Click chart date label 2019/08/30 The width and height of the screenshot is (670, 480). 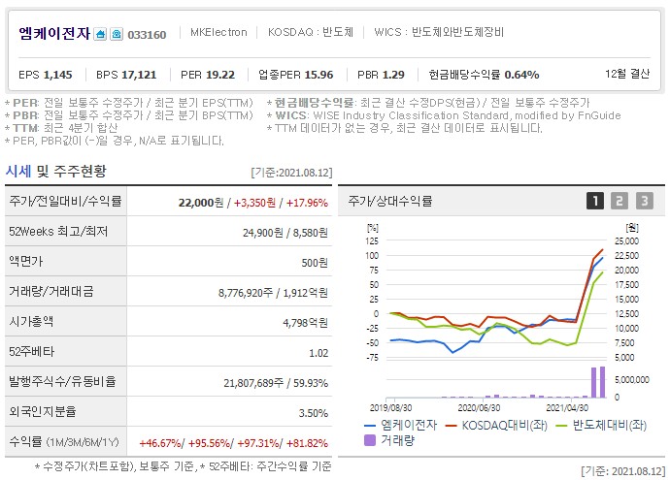coord(390,408)
